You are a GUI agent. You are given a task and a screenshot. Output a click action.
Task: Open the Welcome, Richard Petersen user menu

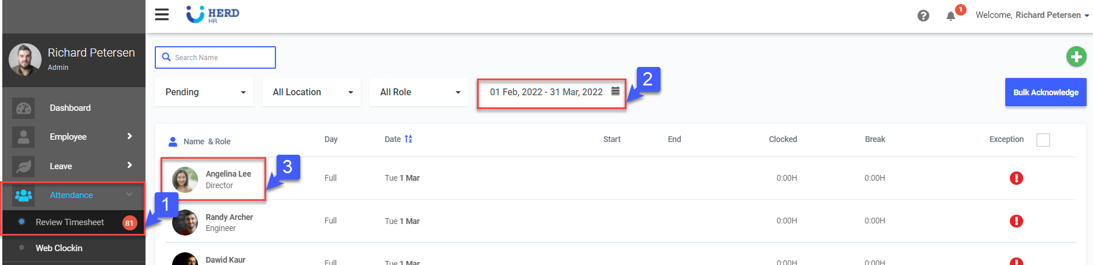click(1032, 15)
